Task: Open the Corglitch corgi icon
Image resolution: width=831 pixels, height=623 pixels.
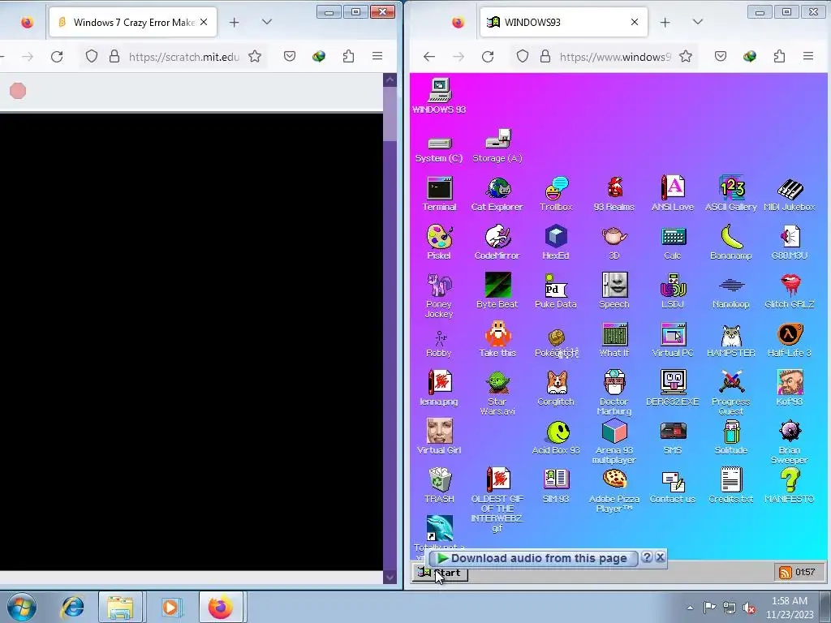Action: point(556,389)
